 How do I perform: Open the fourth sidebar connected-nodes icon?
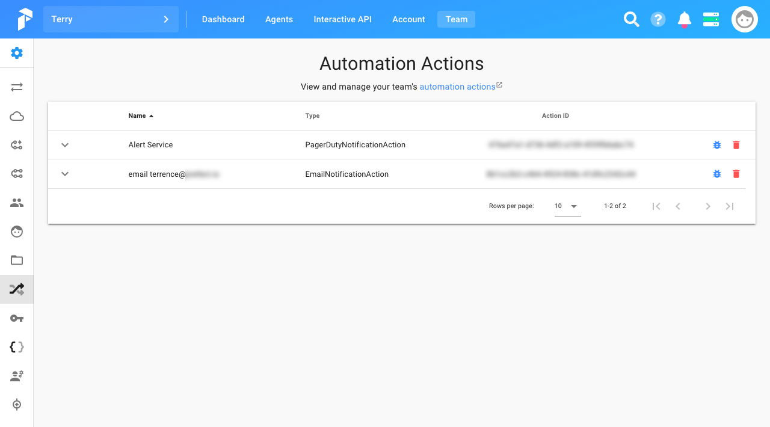pyautogui.click(x=17, y=174)
